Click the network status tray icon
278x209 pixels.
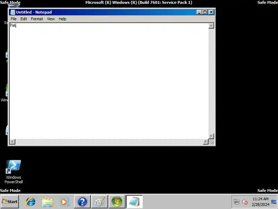click(x=237, y=202)
